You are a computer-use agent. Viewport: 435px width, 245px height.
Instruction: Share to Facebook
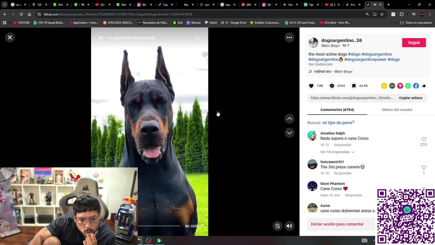coord(416,86)
